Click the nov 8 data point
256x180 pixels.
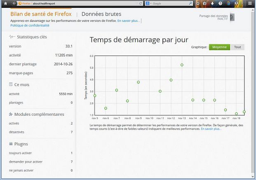(127, 101)
